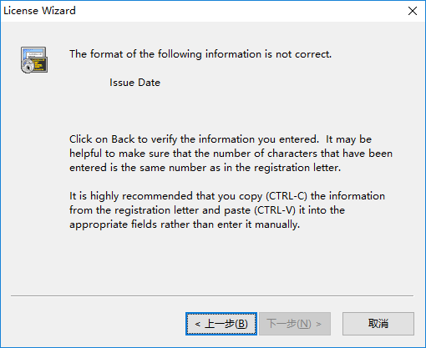
Task: Click the 'format is not correct' heading
Action: (x=200, y=54)
